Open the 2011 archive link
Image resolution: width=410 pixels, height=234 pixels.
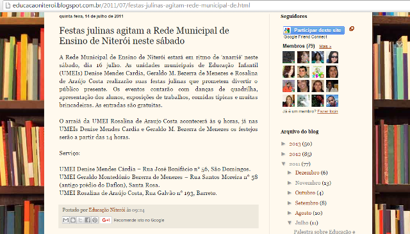point(295,164)
